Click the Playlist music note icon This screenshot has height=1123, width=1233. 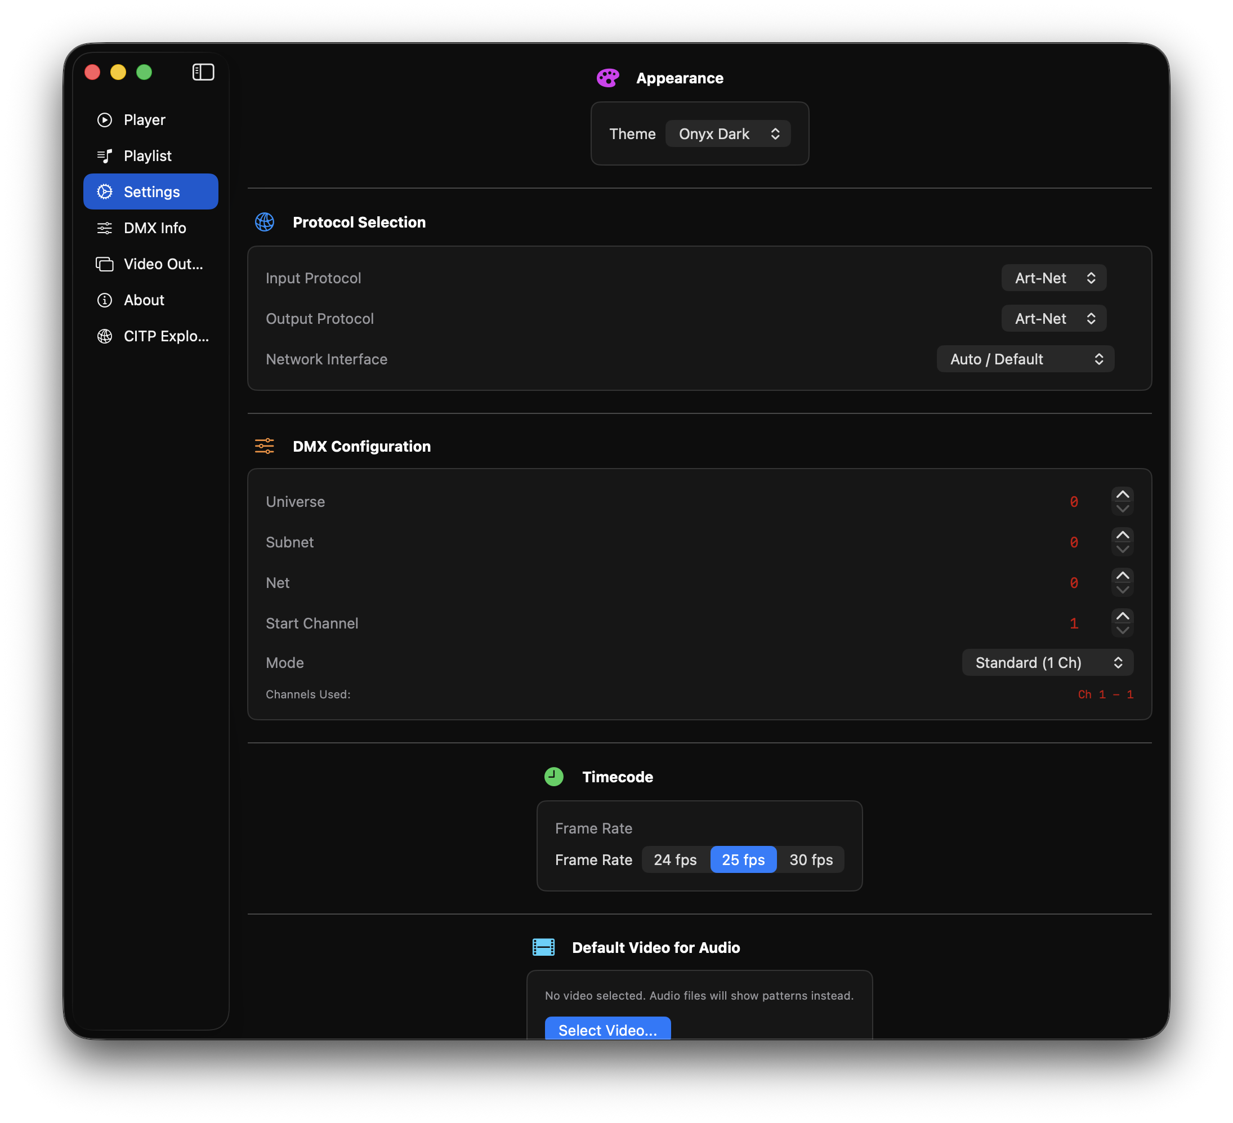[105, 156]
